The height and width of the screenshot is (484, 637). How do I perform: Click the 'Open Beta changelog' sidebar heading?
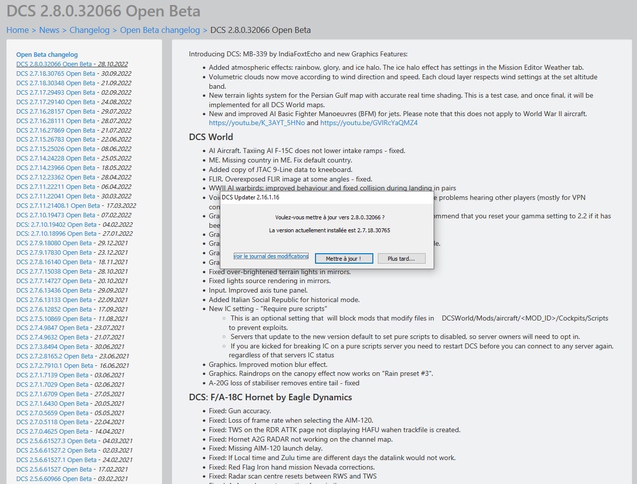tap(47, 54)
